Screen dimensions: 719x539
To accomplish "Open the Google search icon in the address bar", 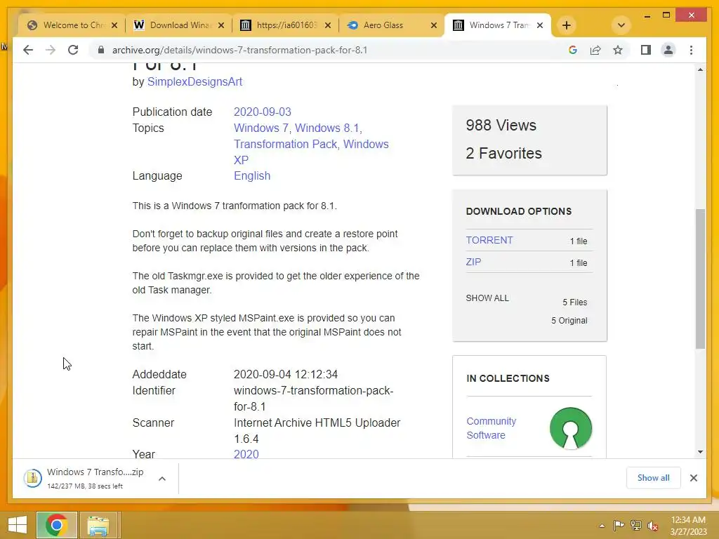I will [573, 50].
